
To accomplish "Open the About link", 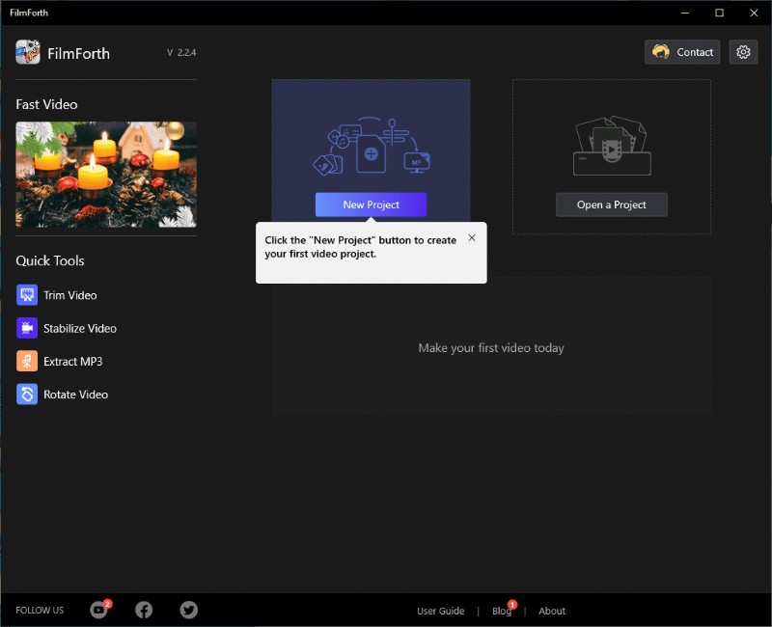I will 552,611.
